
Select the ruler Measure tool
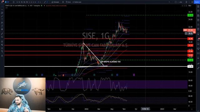(2, 34)
